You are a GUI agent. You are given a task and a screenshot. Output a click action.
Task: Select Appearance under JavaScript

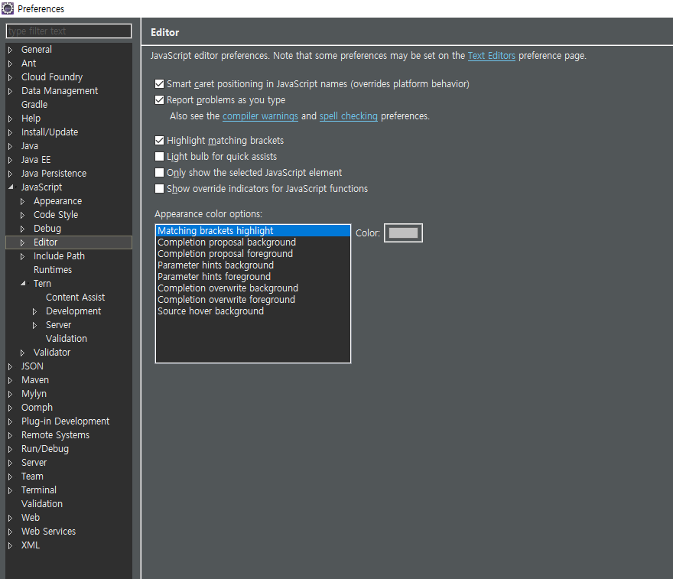pyautogui.click(x=57, y=201)
